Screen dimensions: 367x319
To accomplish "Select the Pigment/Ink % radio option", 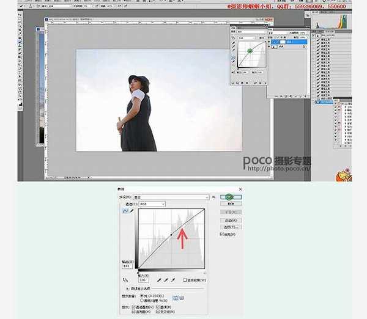I will 143,300.
